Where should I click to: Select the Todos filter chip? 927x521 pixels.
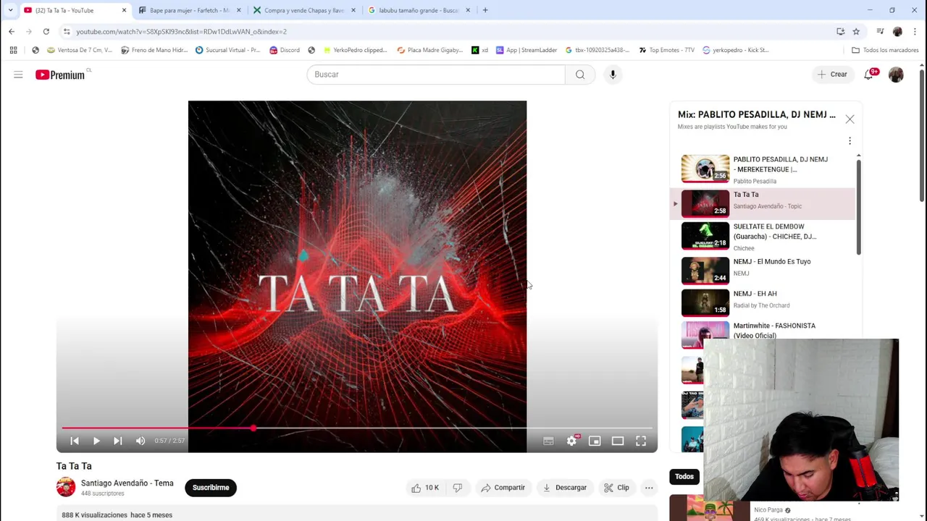tap(684, 477)
